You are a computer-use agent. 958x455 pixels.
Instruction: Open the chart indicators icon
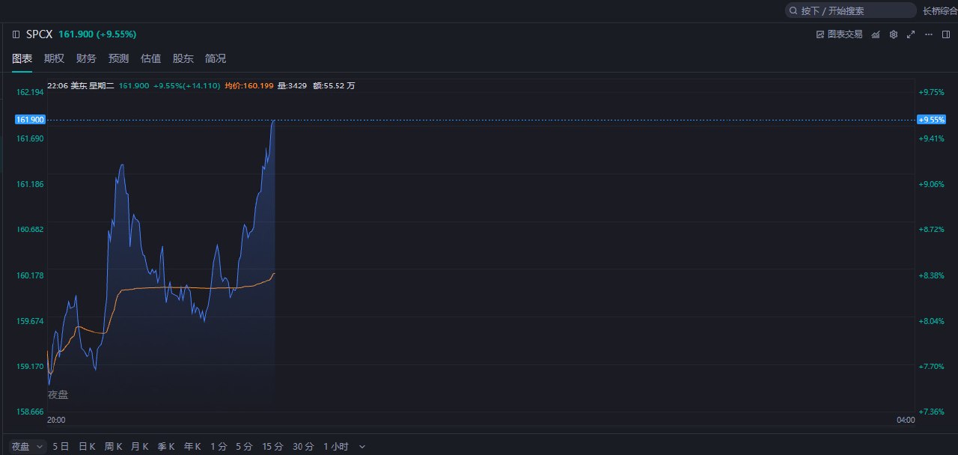876,34
